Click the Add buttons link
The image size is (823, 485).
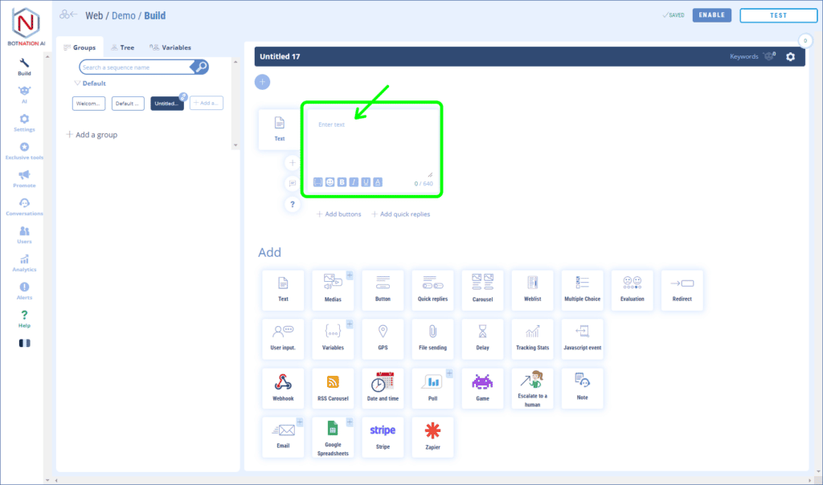[x=338, y=214]
